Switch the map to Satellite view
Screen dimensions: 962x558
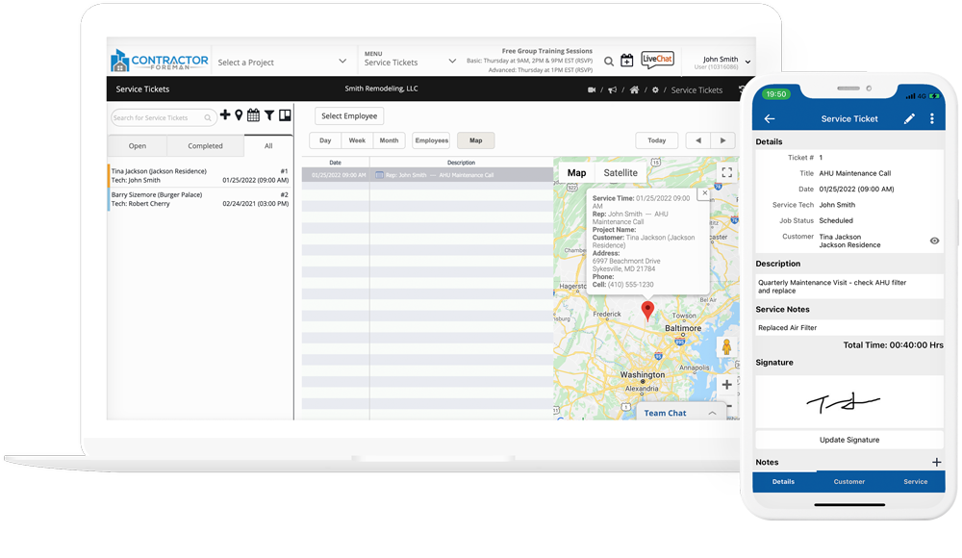pos(620,173)
